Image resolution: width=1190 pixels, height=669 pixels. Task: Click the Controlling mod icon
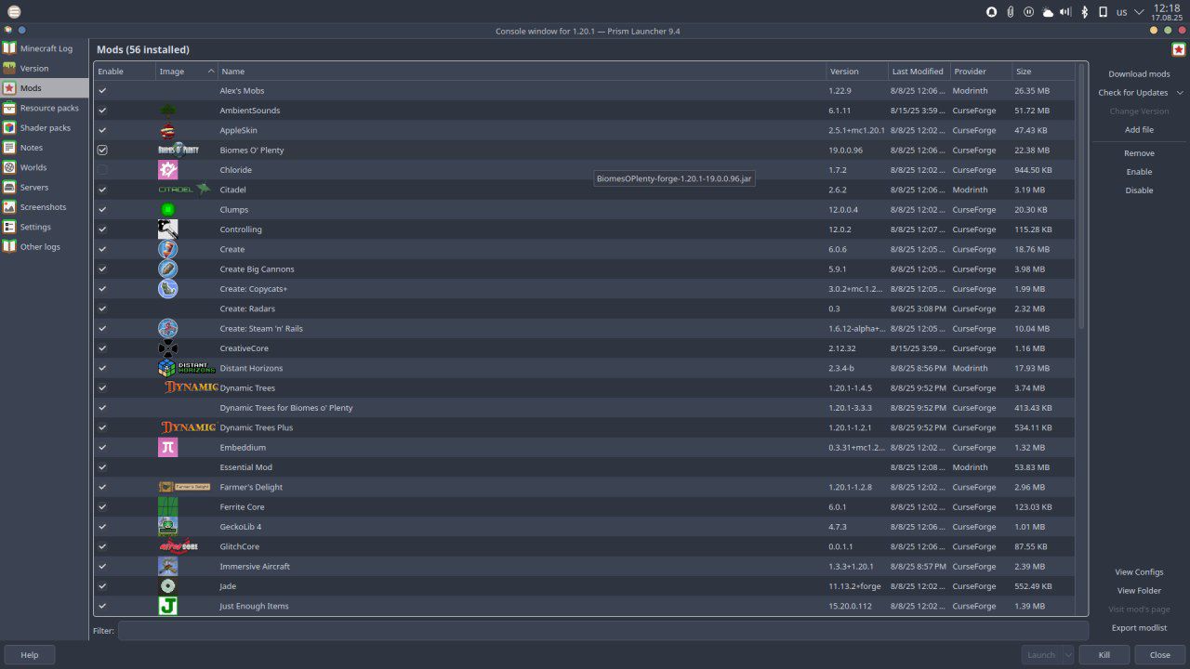click(167, 230)
